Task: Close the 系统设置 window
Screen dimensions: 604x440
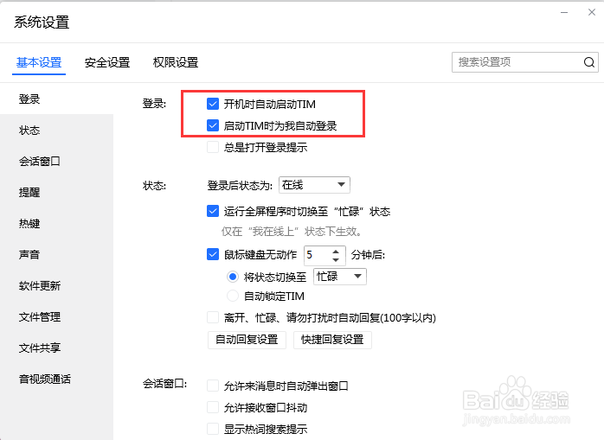Action: pos(592,12)
